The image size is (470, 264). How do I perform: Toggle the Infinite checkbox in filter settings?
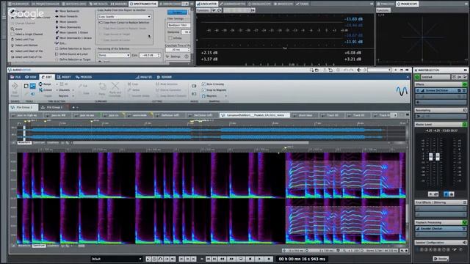click(x=170, y=38)
